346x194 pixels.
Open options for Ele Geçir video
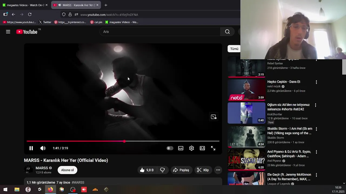pos(316,175)
